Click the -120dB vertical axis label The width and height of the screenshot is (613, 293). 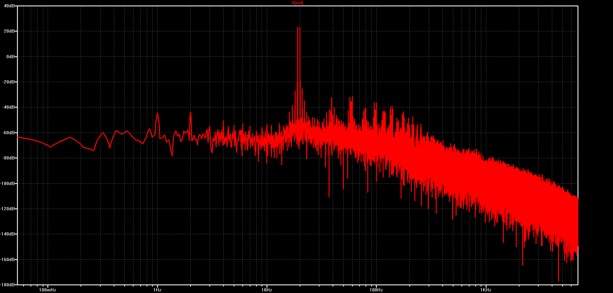pos(7,209)
